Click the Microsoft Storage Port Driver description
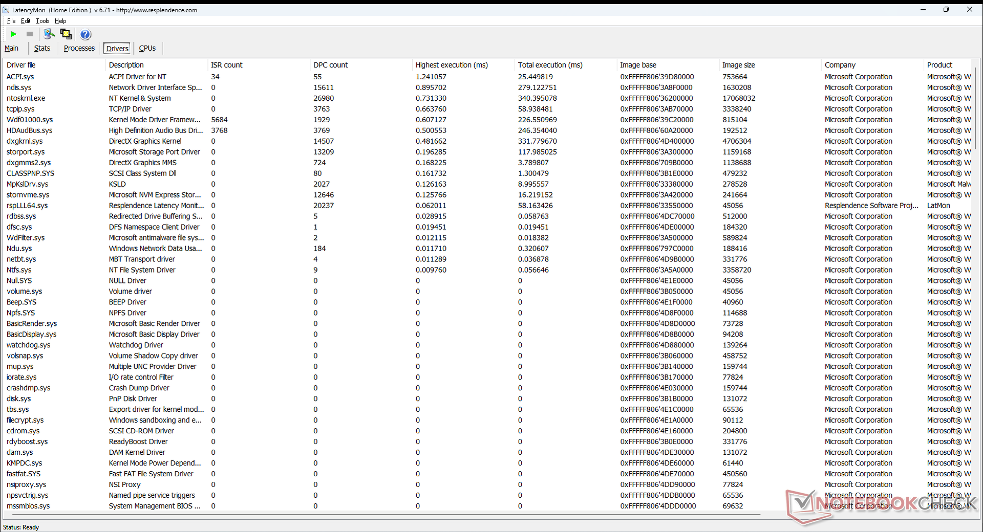 (154, 152)
